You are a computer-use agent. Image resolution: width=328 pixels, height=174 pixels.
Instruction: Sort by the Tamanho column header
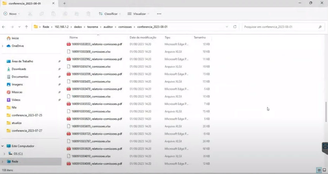coord(200,37)
